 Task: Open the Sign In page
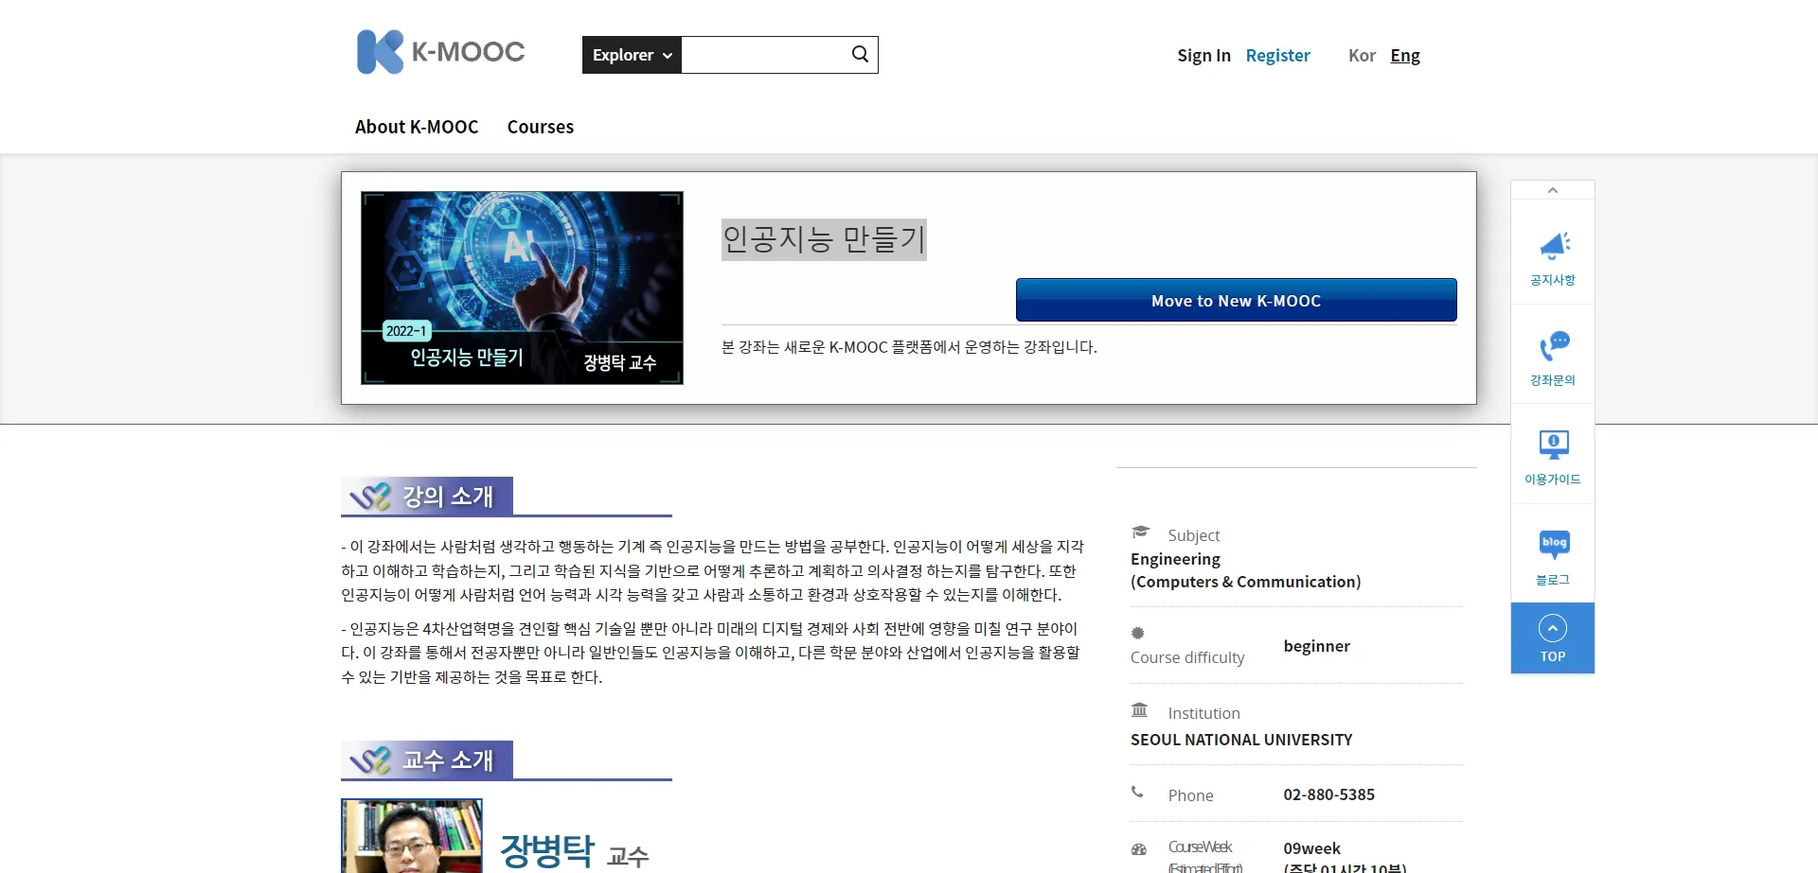[x=1203, y=56]
